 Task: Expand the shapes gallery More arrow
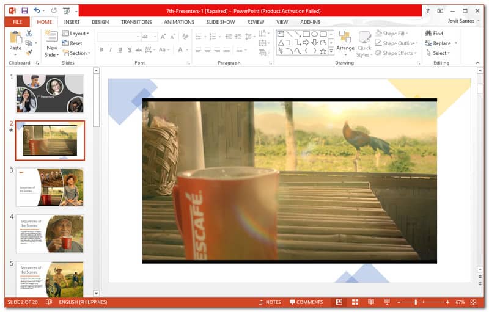point(331,51)
